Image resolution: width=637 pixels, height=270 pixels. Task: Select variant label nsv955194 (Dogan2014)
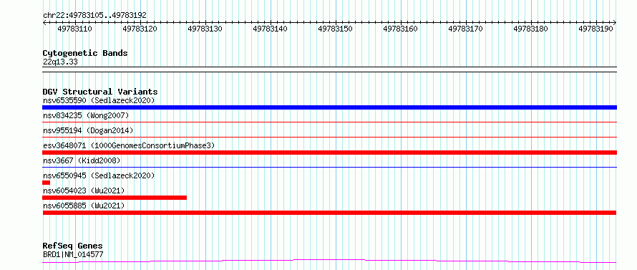pos(88,130)
